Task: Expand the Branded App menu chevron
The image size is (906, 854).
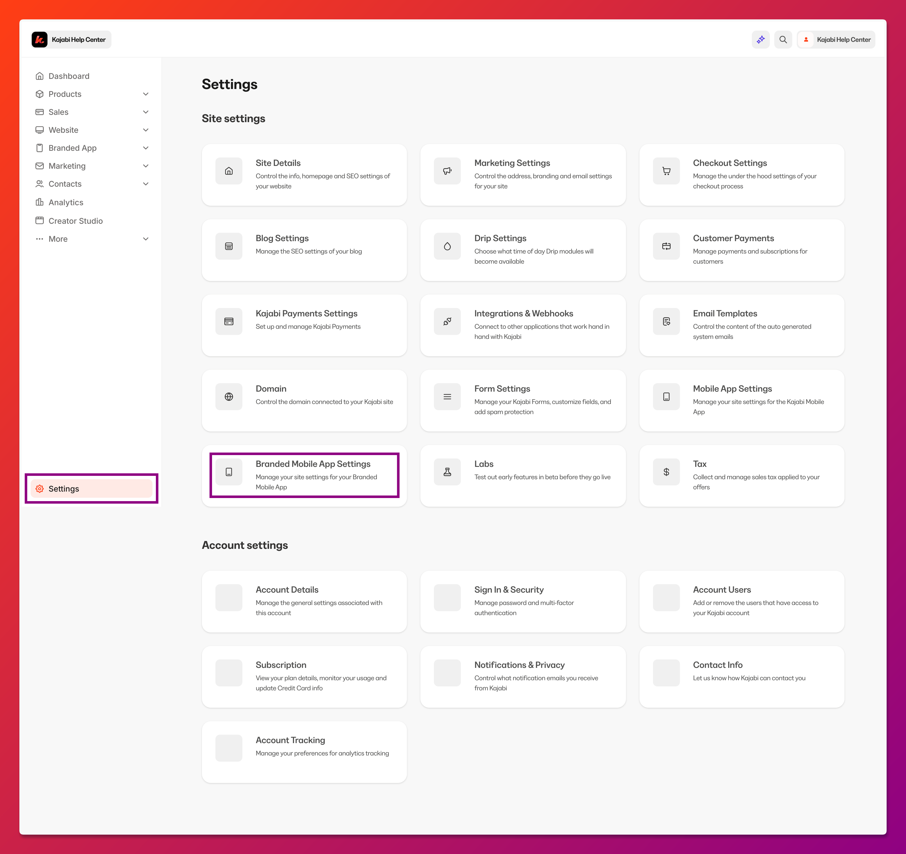Action: click(x=146, y=148)
